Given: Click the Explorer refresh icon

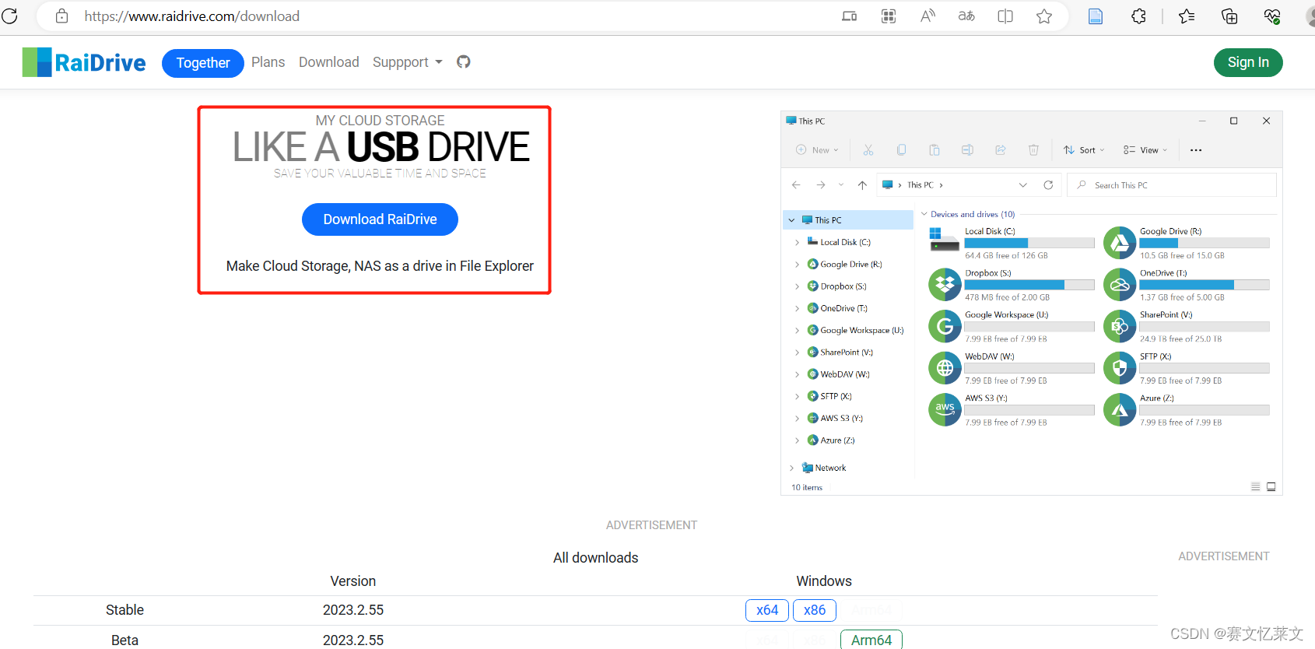Looking at the screenshot, I should click(1048, 185).
